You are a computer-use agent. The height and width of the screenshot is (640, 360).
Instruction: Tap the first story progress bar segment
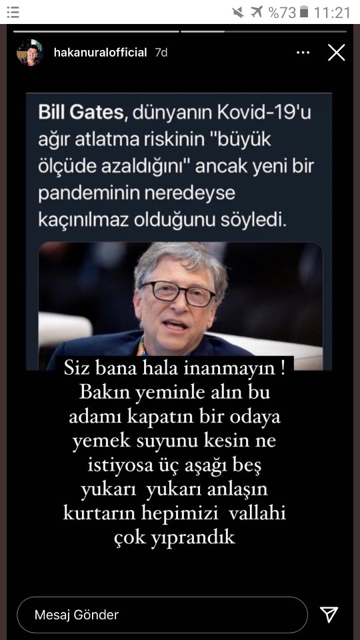[x=96, y=31]
